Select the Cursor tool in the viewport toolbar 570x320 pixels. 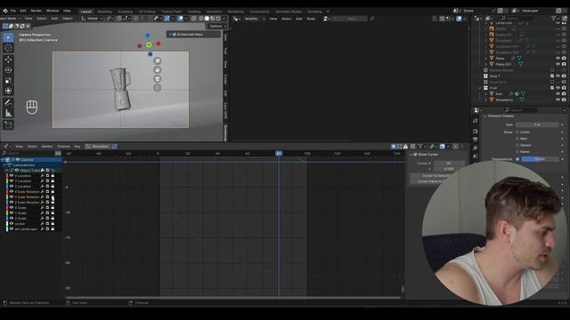(8, 48)
